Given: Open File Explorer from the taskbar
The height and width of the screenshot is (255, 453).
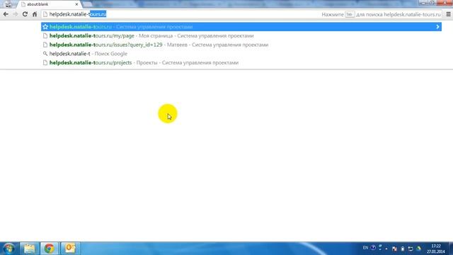Looking at the screenshot, I should 30,249.
